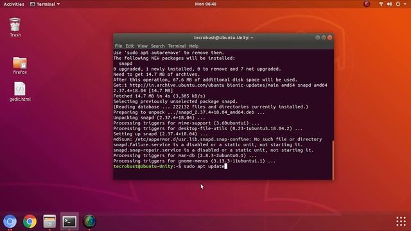
Task: Expand the system menu arrow
Action: [405, 4]
